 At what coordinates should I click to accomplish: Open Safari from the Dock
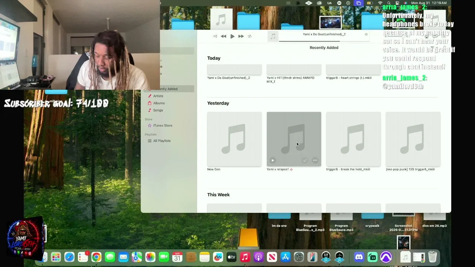(69, 257)
